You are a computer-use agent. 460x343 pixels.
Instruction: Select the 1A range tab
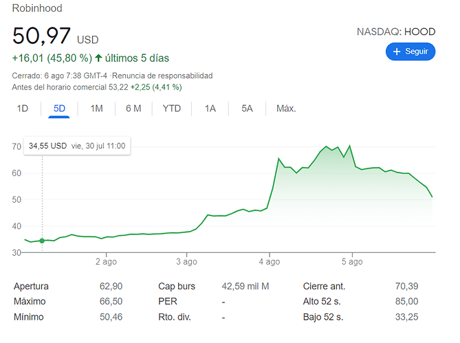[210, 109]
